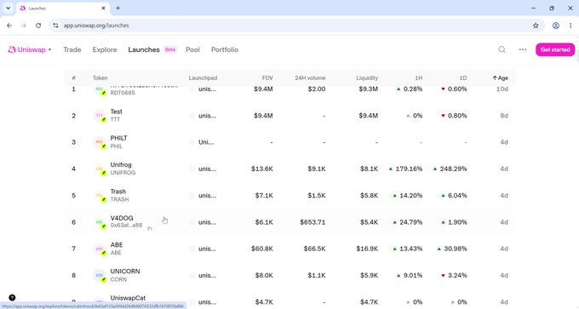
Task: Click the Token column header
Action: click(100, 78)
